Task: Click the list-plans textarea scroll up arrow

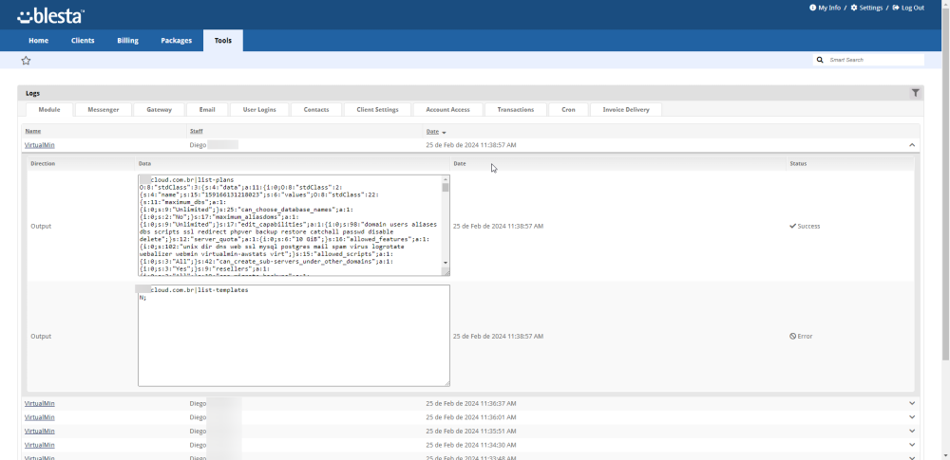Action: click(446, 179)
